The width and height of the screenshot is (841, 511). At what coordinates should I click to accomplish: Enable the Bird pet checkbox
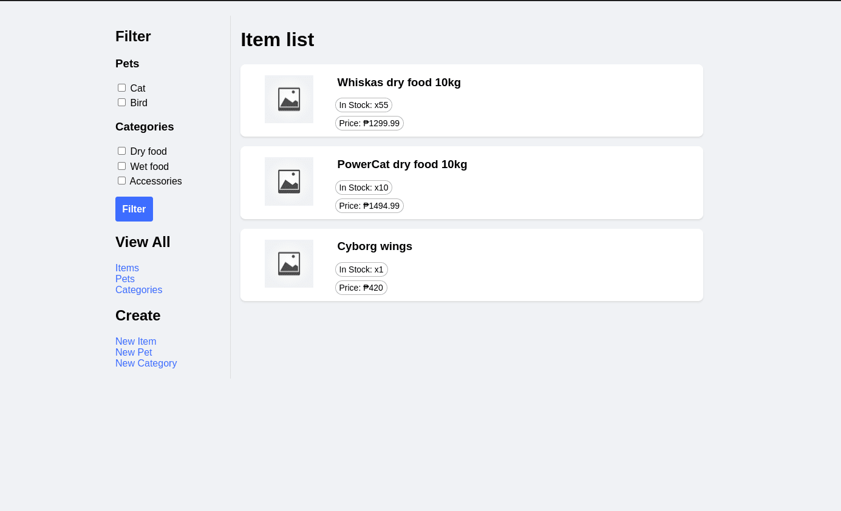[122, 103]
